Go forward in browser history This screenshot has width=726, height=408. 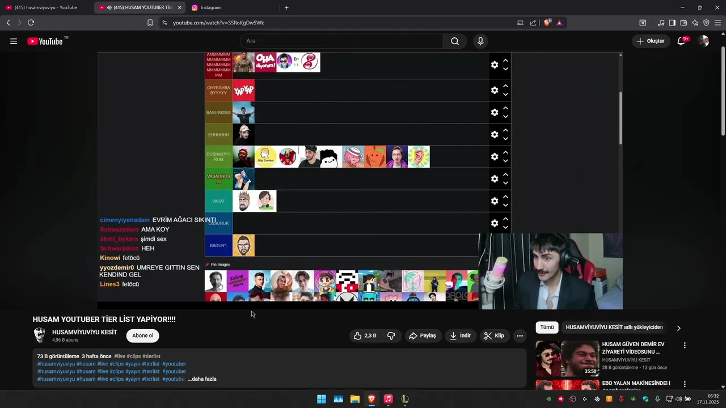pos(19,23)
